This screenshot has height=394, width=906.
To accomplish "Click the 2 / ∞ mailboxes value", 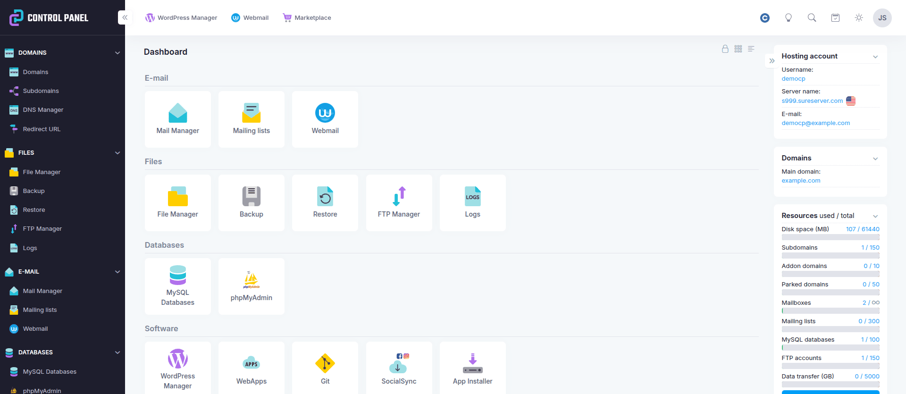I will pyautogui.click(x=871, y=303).
